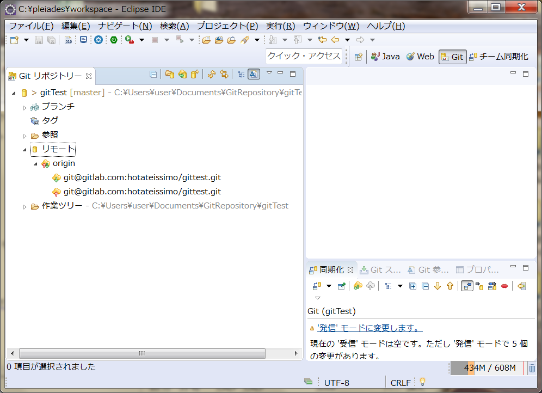This screenshot has height=393, width=542.
Task: Click the Run with coverage icon
Action: pos(130,40)
